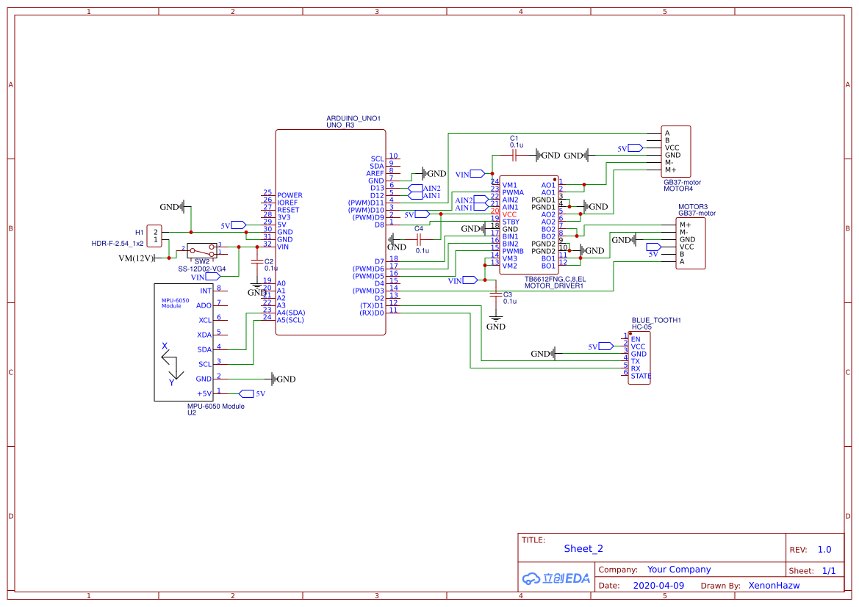Image resolution: width=859 pixels, height=607 pixels.
Task: Click the GND symbol at Arduino GND pin 7
Action: click(x=434, y=173)
